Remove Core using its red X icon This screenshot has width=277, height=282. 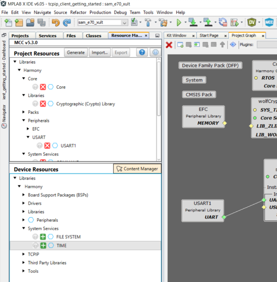point(43,87)
